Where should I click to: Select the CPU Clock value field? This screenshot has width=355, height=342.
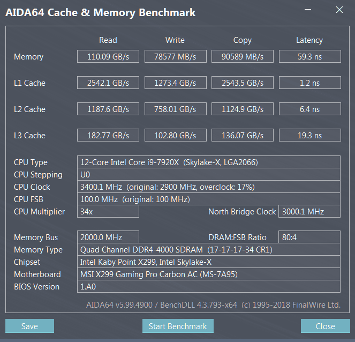(x=209, y=187)
